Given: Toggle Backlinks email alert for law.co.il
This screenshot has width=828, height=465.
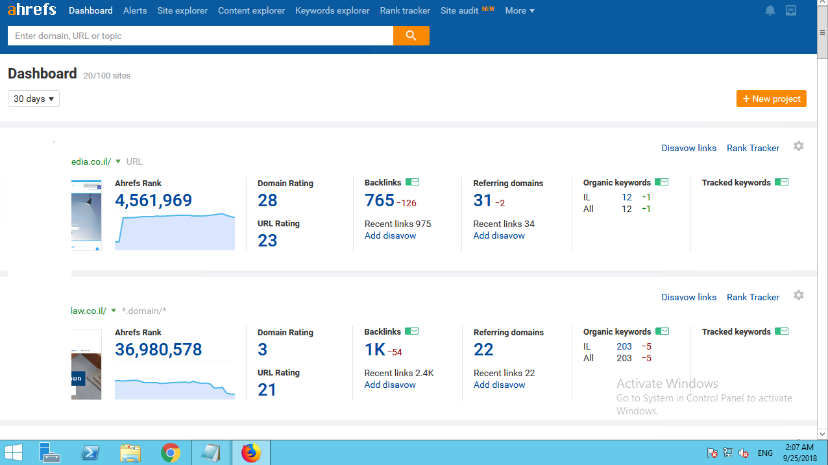Looking at the screenshot, I should 412,331.
